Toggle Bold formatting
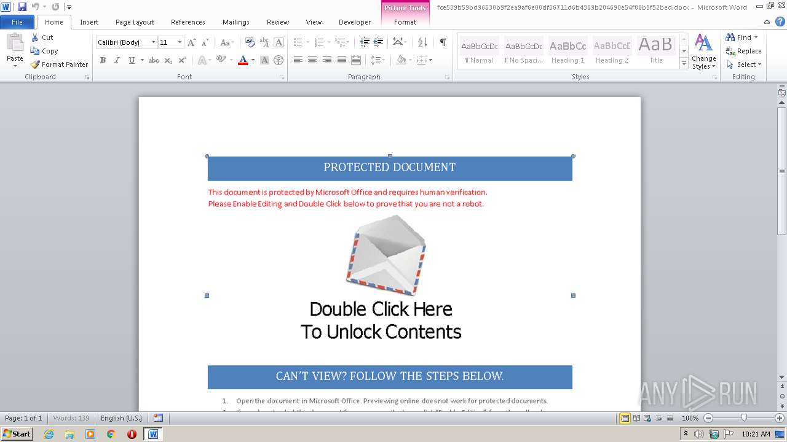The image size is (787, 442). (103, 60)
